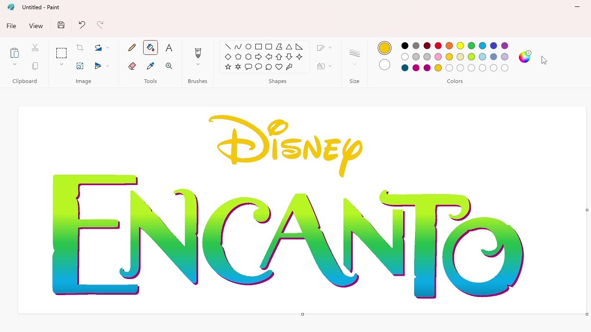Select the Heart shape
Image resolution: width=591 pixels, height=332 pixels.
(279, 67)
